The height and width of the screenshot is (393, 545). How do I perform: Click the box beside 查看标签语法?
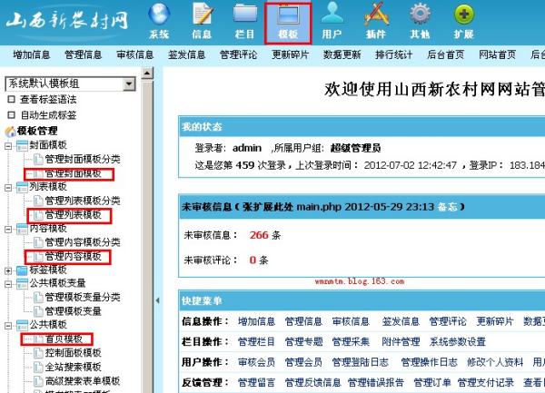tap(11, 99)
